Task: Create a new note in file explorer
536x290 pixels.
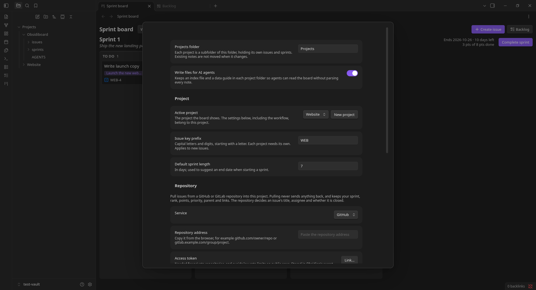Action: (x=37, y=17)
